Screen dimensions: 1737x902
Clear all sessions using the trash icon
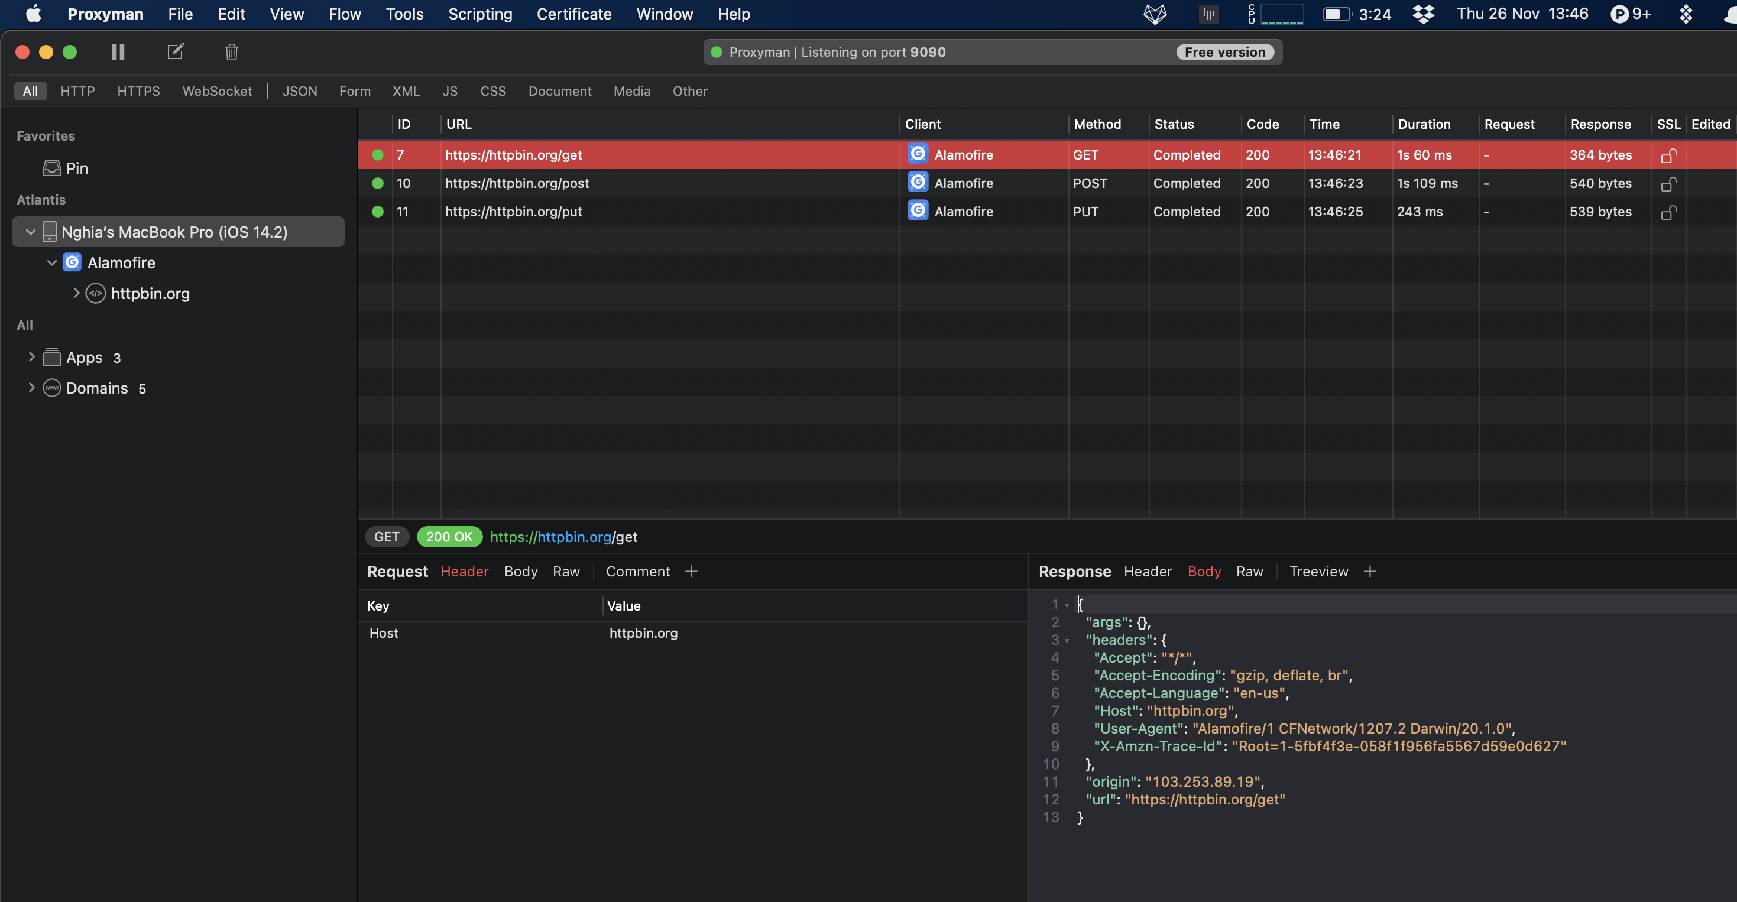click(x=231, y=52)
